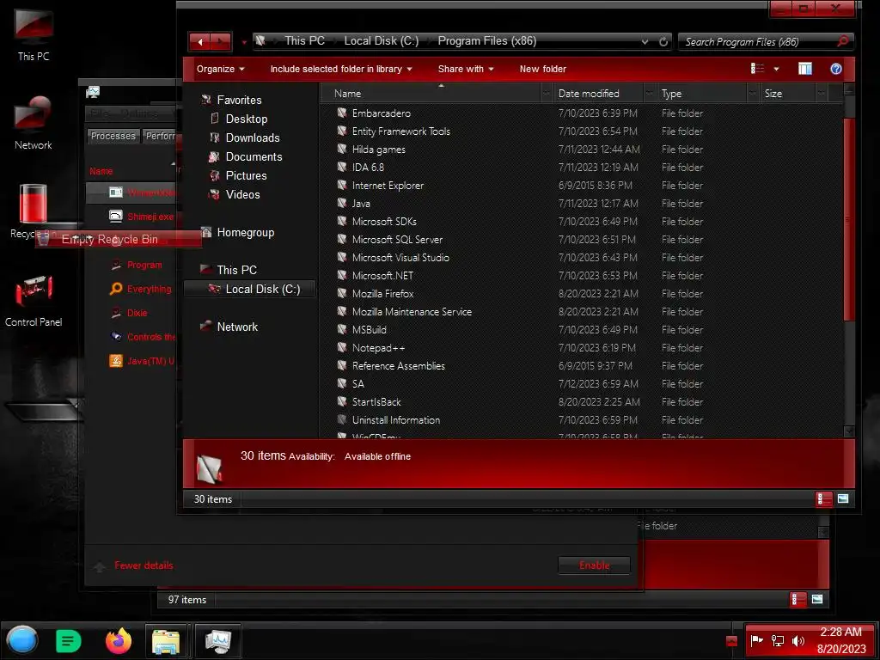Click Fewer details in Task Manager
The height and width of the screenshot is (660, 880).
(x=144, y=565)
